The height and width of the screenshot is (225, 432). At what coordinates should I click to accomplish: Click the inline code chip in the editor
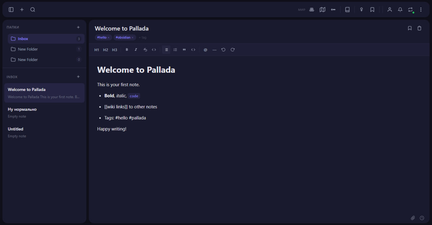pyautogui.click(x=134, y=96)
